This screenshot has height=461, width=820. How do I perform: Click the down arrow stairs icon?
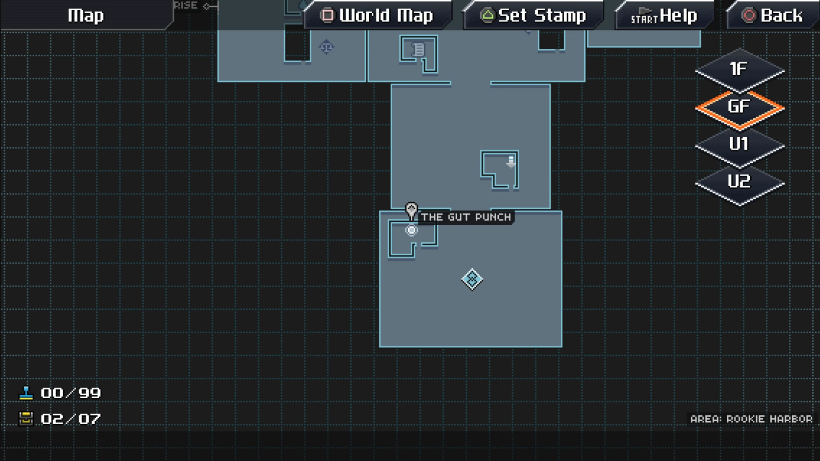click(x=511, y=162)
